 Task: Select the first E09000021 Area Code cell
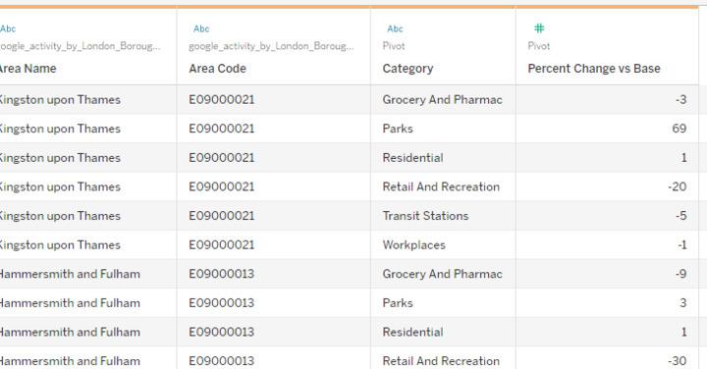[x=274, y=99]
